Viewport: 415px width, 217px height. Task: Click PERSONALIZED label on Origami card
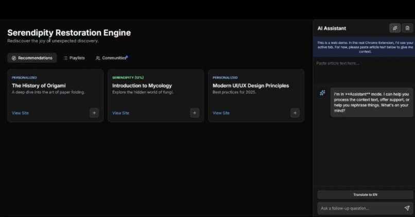coord(24,78)
